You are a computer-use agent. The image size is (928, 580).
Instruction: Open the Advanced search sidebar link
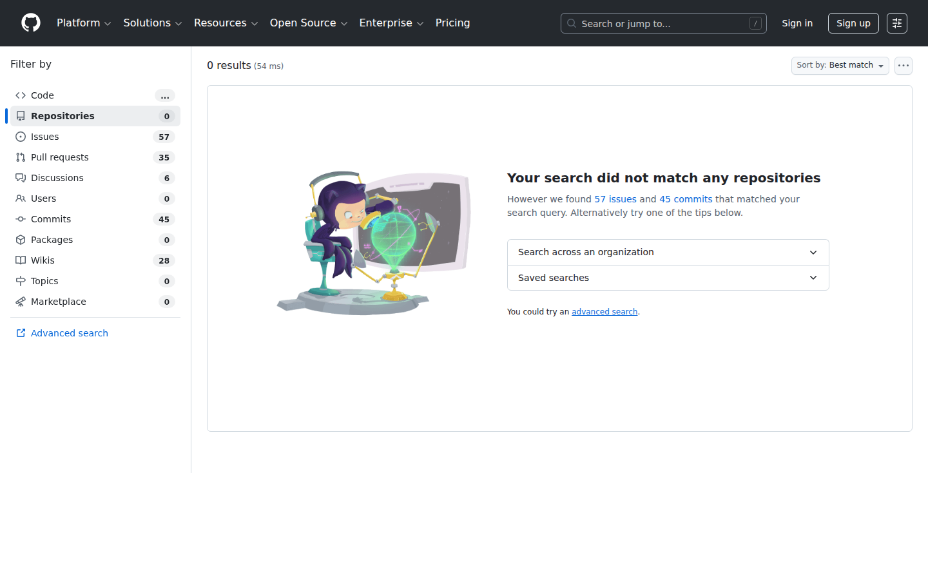click(x=69, y=333)
